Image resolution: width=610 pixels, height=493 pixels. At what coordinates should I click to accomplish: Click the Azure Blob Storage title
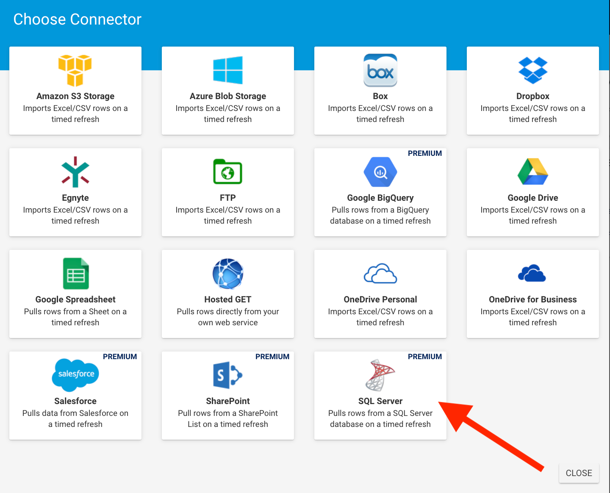[x=228, y=96]
